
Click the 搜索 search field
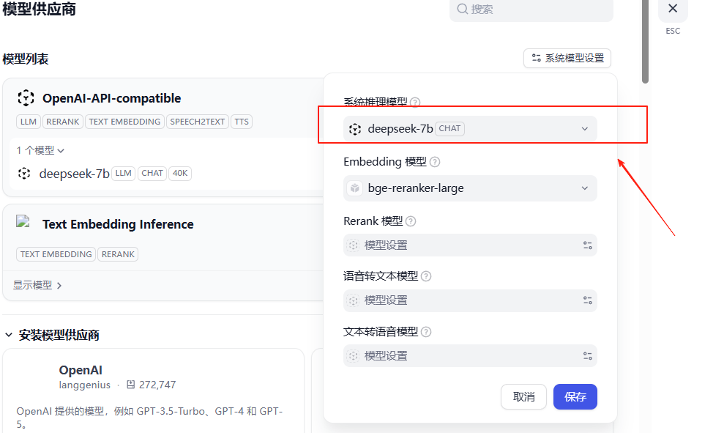tap(531, 10)
